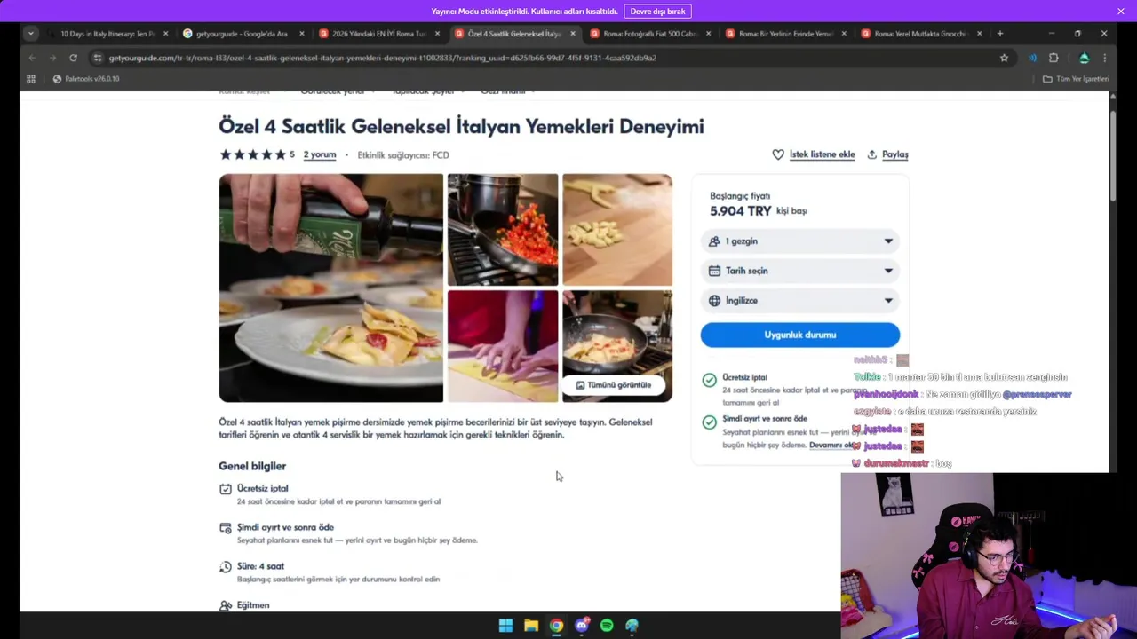Click the 'Uygunluk durumu' button

(800, 335)
